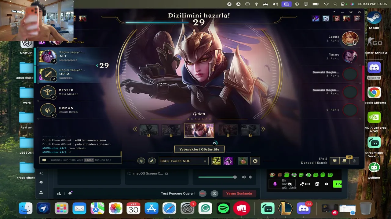Screen dimensions: 391x219
Task: Click the Mavi Misket player name
Action: [68, 94]
